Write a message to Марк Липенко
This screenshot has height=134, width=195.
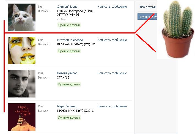pyautogui.click(x=112, y=106)
